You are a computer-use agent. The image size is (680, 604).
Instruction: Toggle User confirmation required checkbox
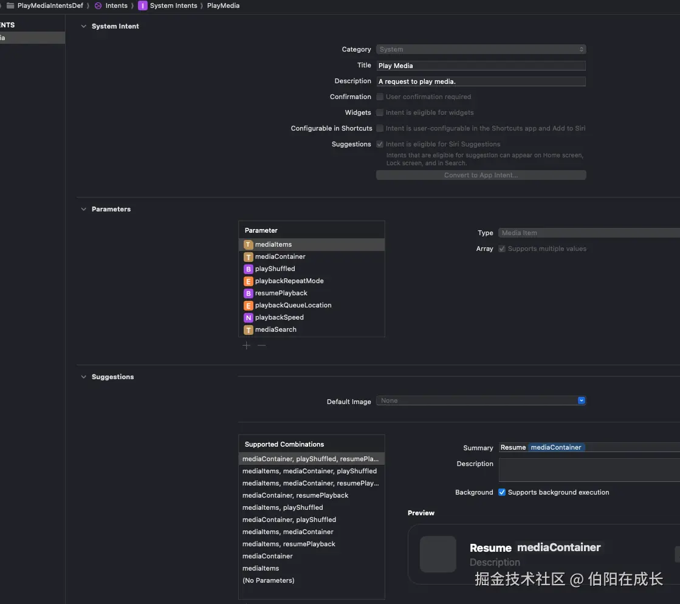coord(380,97)
